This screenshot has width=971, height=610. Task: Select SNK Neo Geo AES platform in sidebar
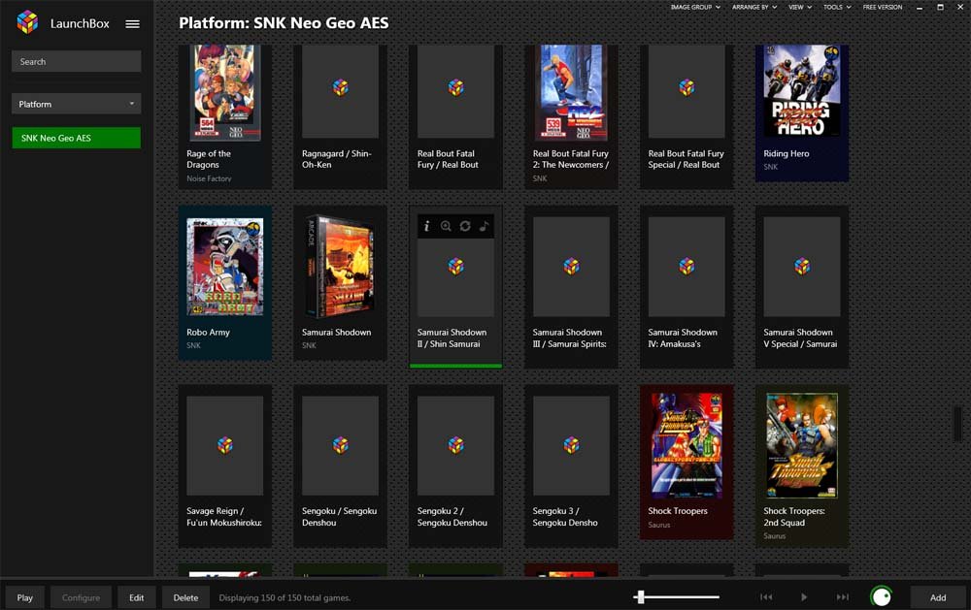point(76,138)
